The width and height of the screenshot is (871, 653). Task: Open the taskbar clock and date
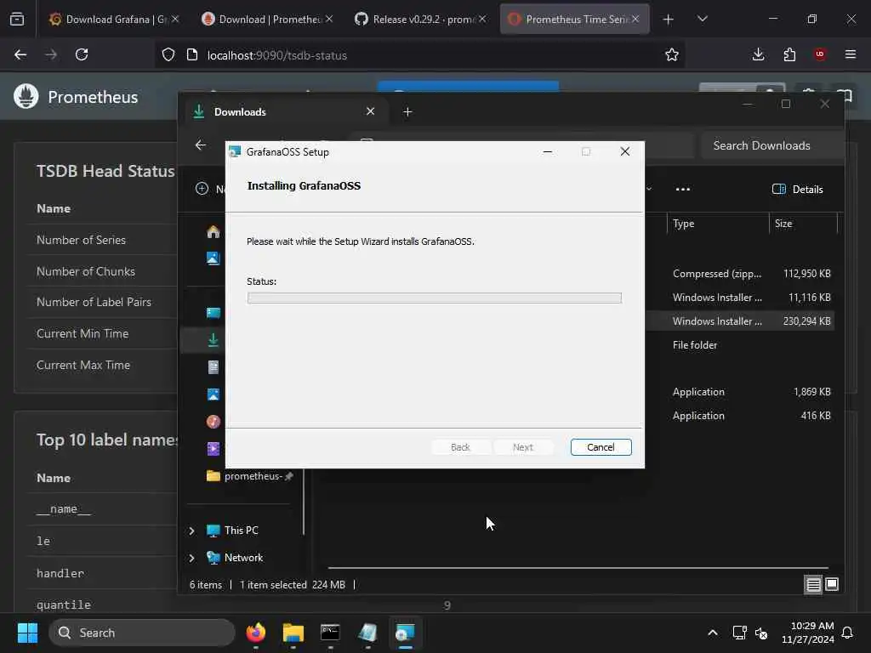coord(808,633)
